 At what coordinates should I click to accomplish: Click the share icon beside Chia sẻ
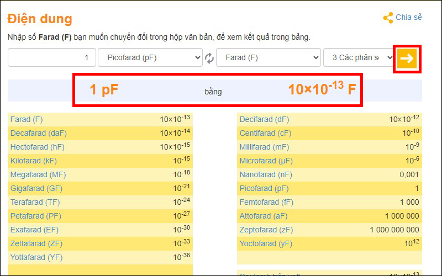[388, 18]
